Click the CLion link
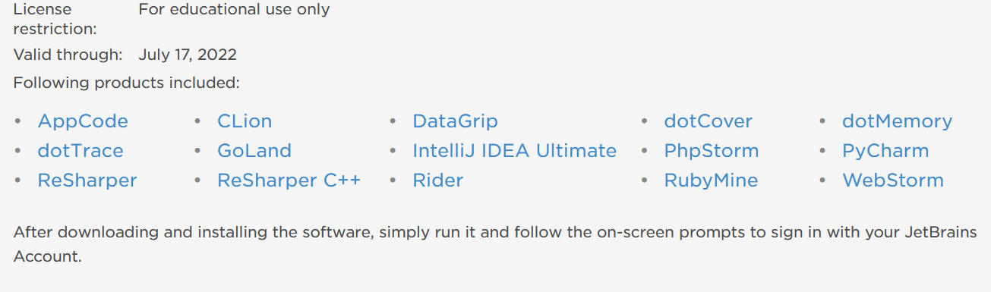 (x=245, y=121)
